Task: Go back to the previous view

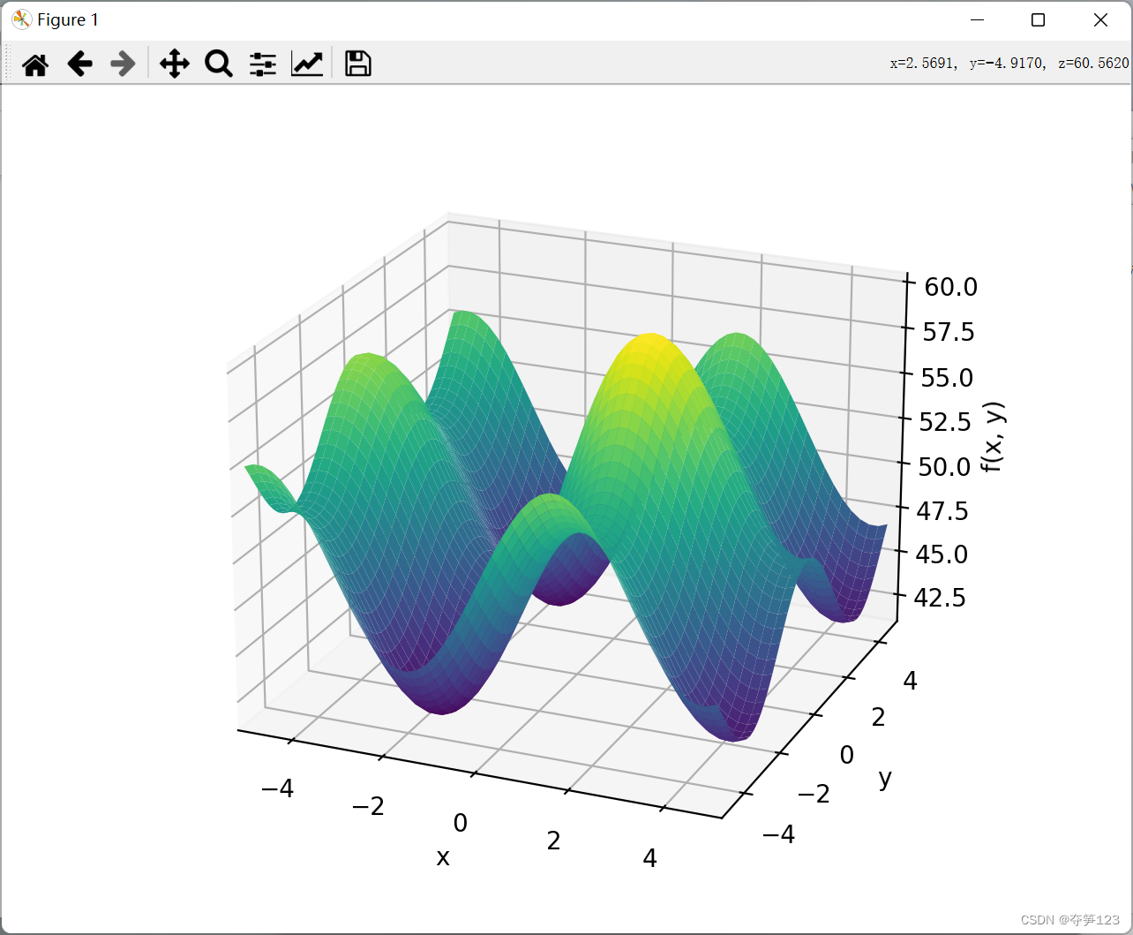Action: point(80,64)
